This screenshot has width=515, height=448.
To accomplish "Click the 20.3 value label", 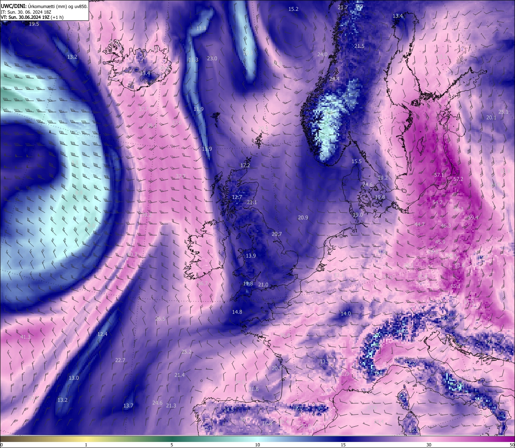I will (x=277, y=368).
